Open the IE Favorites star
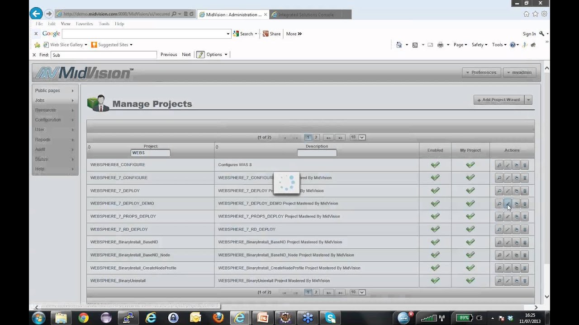The width and height of the screenshot is (579, 325). [x=535, y=14]
